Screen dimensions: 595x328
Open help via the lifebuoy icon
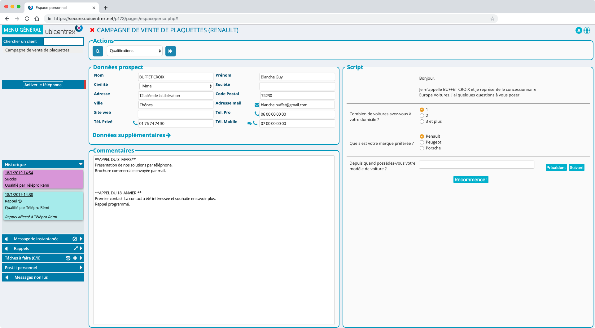[x=587, y=30]
